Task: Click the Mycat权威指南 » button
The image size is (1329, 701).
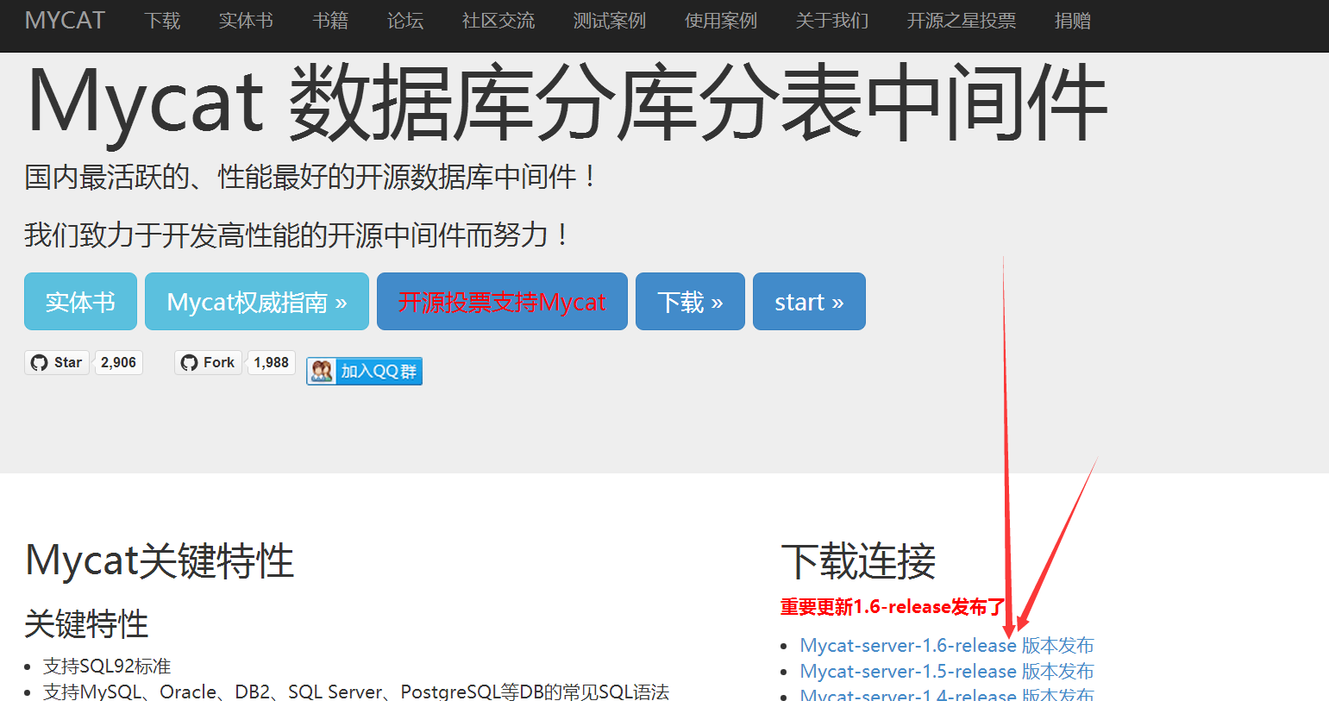Action: pos(257,302)
